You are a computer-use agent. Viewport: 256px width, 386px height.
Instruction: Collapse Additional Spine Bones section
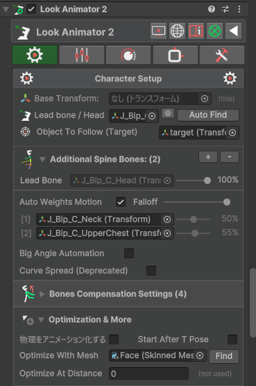42,160
